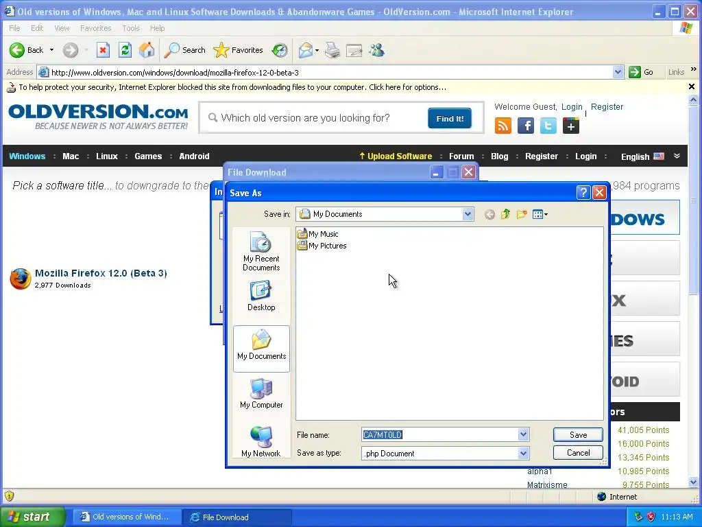Viewport: 702px width, 527px height.
Task: Open Favorites star in IE toolbar
Action: tap(238, 50)
